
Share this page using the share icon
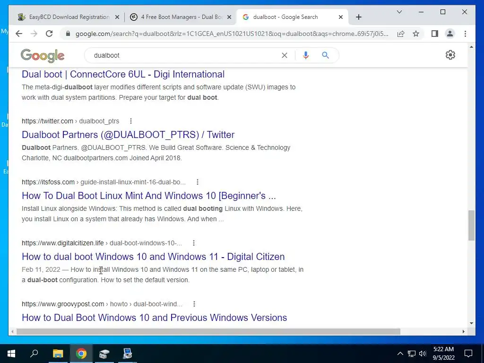pyautogui.click(x=401, y=34)
